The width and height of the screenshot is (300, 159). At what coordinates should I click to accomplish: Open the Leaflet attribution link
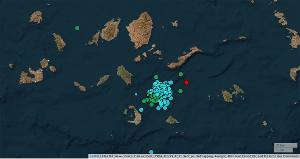pos(94,156)
